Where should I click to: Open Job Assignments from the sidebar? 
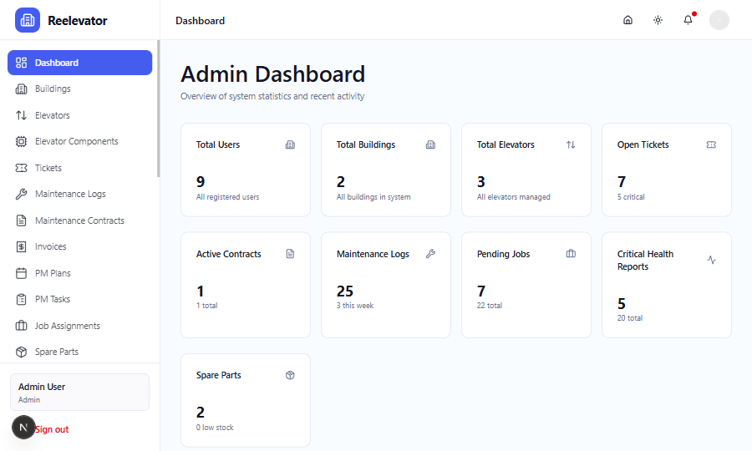(67, 326)
